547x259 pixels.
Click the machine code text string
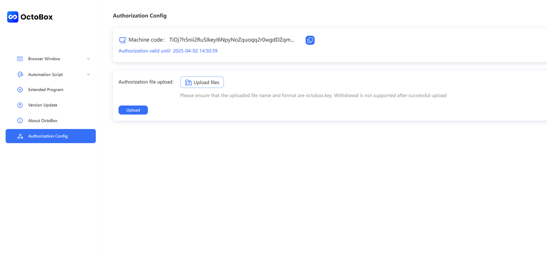click(x=232, y=40)
